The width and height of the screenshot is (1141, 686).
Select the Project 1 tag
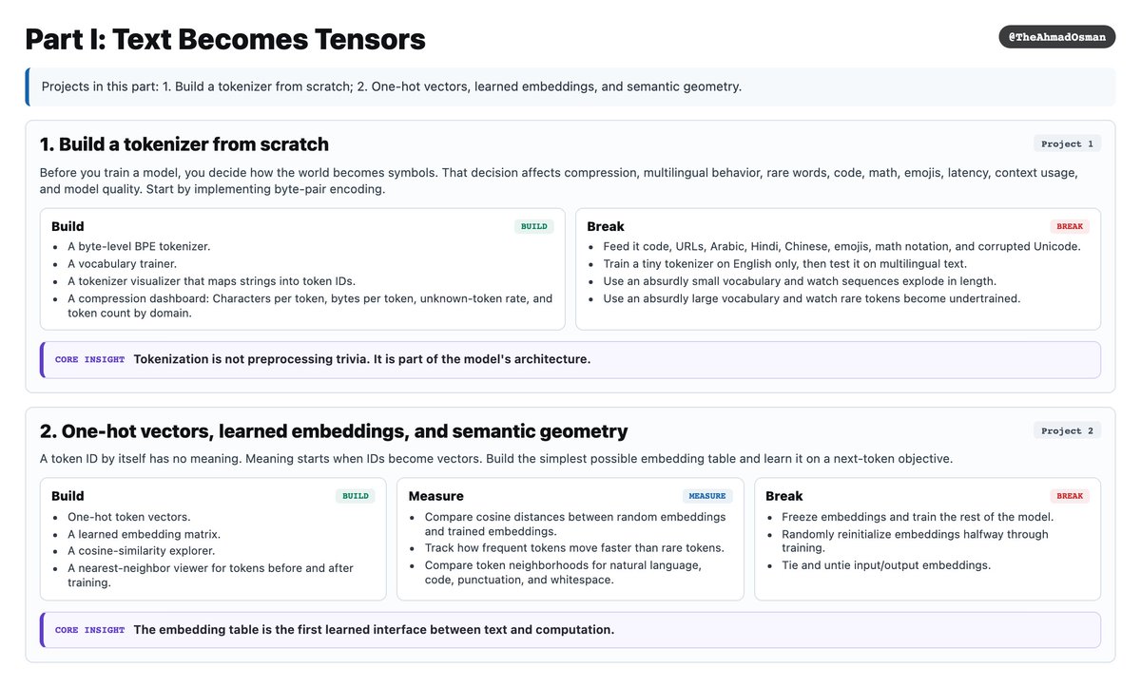coord(1067,144)
